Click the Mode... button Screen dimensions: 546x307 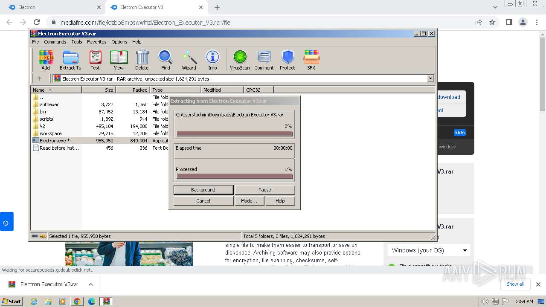[249, 201]
